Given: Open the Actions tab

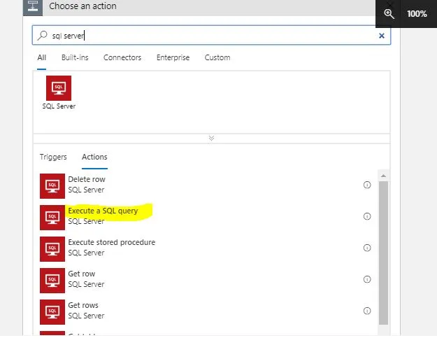Looking at the screenshot, I should (x=94, y=157).
